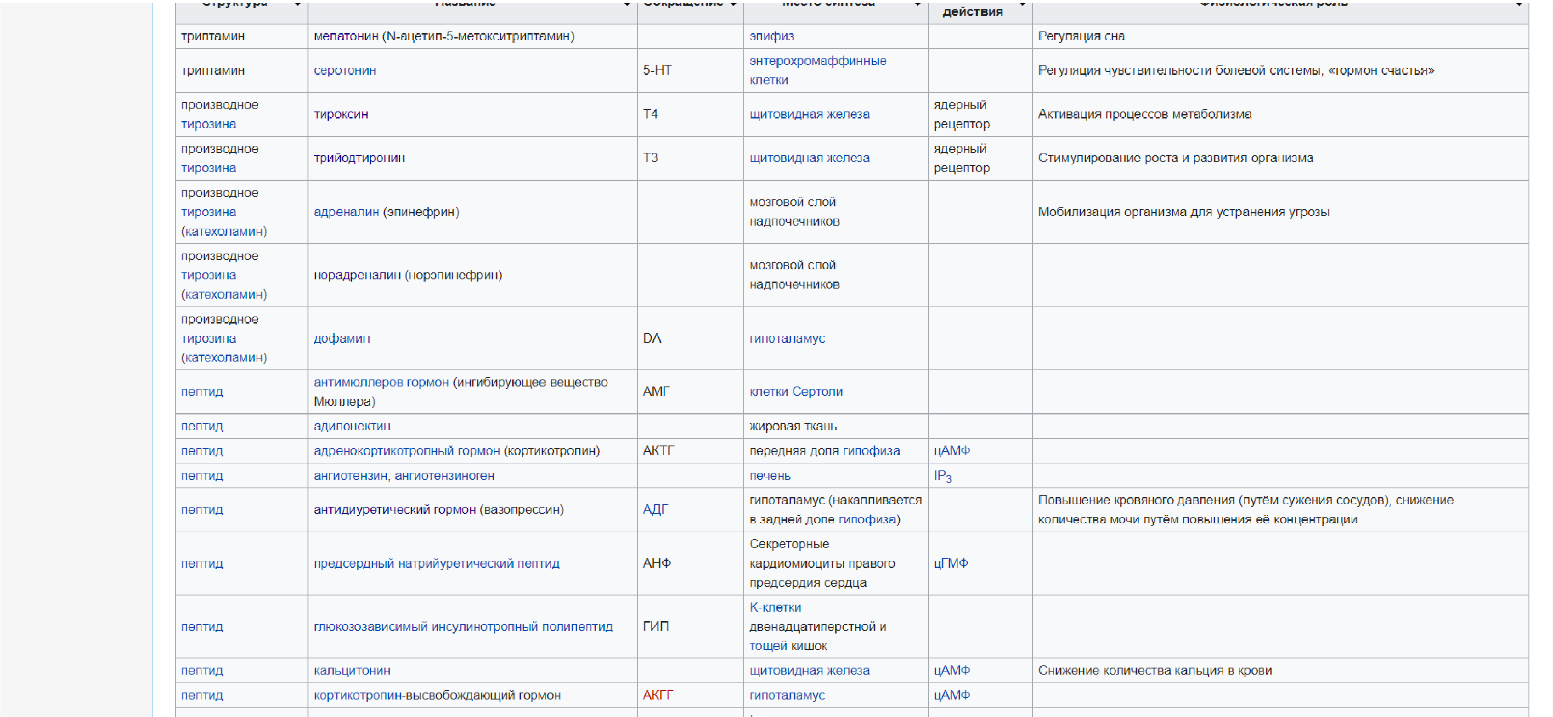Screen dimensions: 1553x717
Task: Open the red АКГГ link
Action: tap(658, 695)
